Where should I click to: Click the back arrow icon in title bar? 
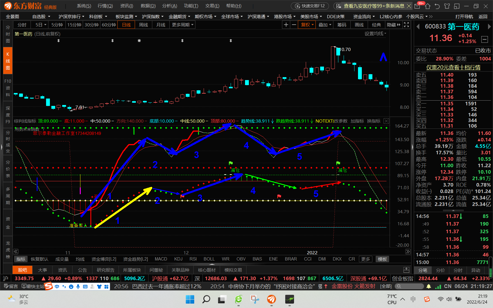point(437,6)
